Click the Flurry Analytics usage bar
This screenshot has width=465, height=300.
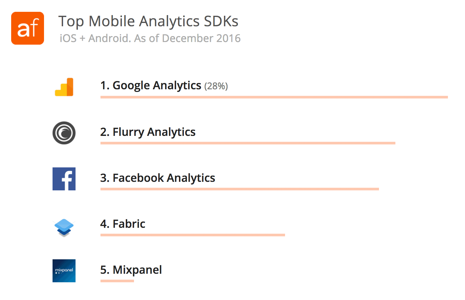click(248, 143)
